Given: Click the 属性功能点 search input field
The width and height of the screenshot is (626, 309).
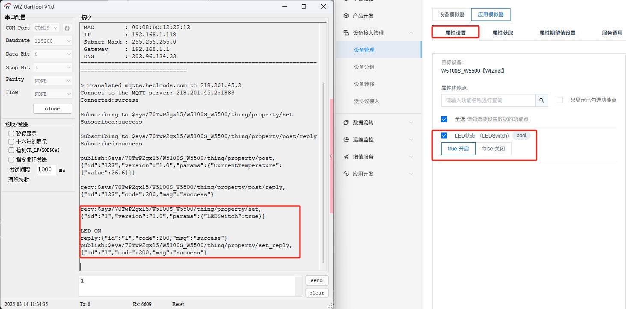Looking at the screenshot, I should pos(488,100).
